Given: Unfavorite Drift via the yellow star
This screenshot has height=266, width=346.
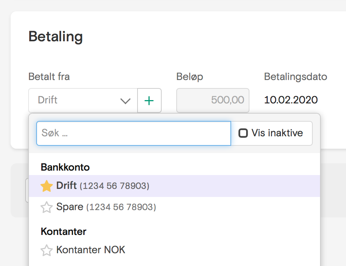Looking at the screenshot, I should 46,186.
